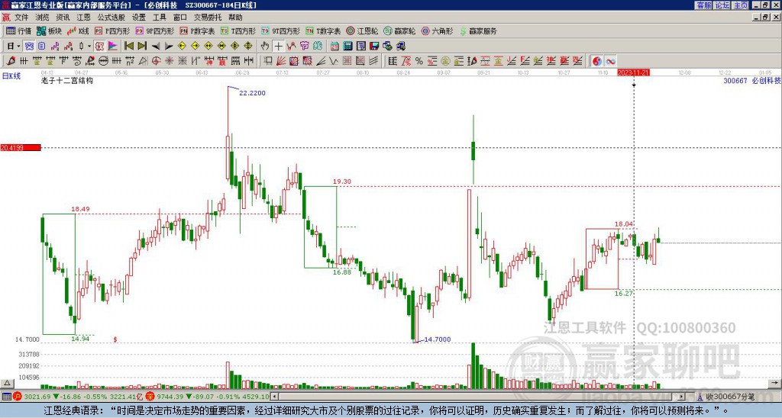Image resolution: width=782 pixels, height=418 pixels.
Task: Toggle the 权 price adjustment button
Action: pyautogui.click(x=100, y=46)
